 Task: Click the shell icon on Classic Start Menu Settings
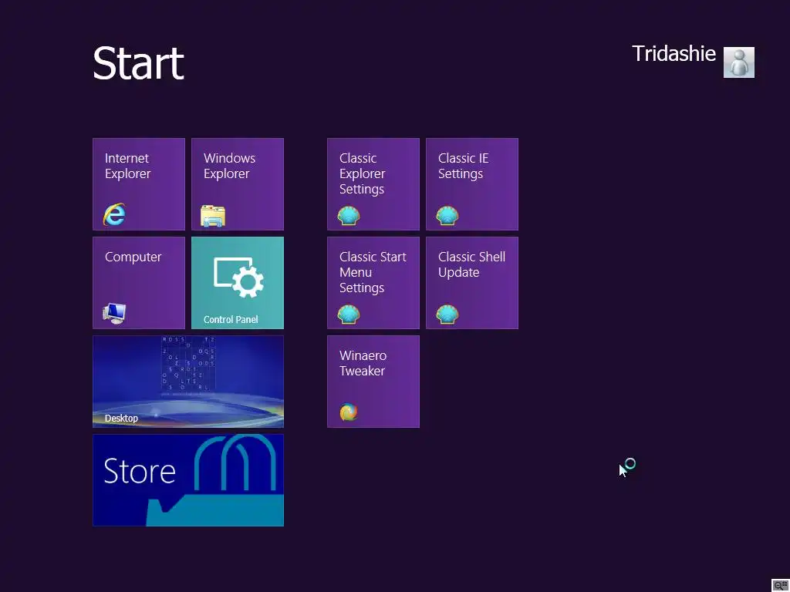(x=349, y=314)
